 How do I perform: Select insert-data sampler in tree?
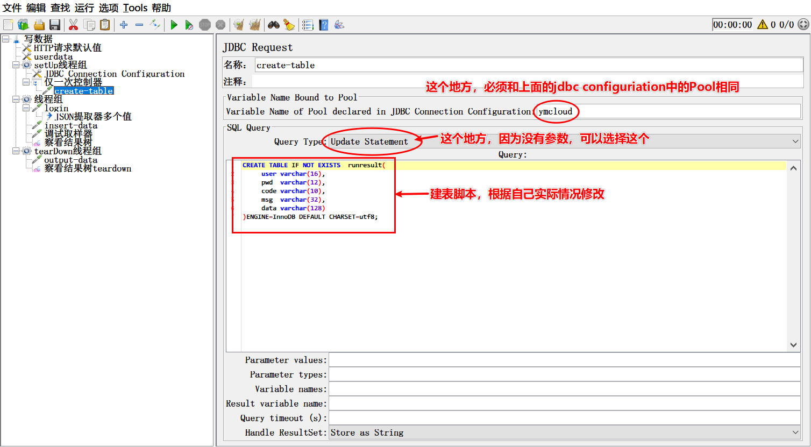point(70,125)
